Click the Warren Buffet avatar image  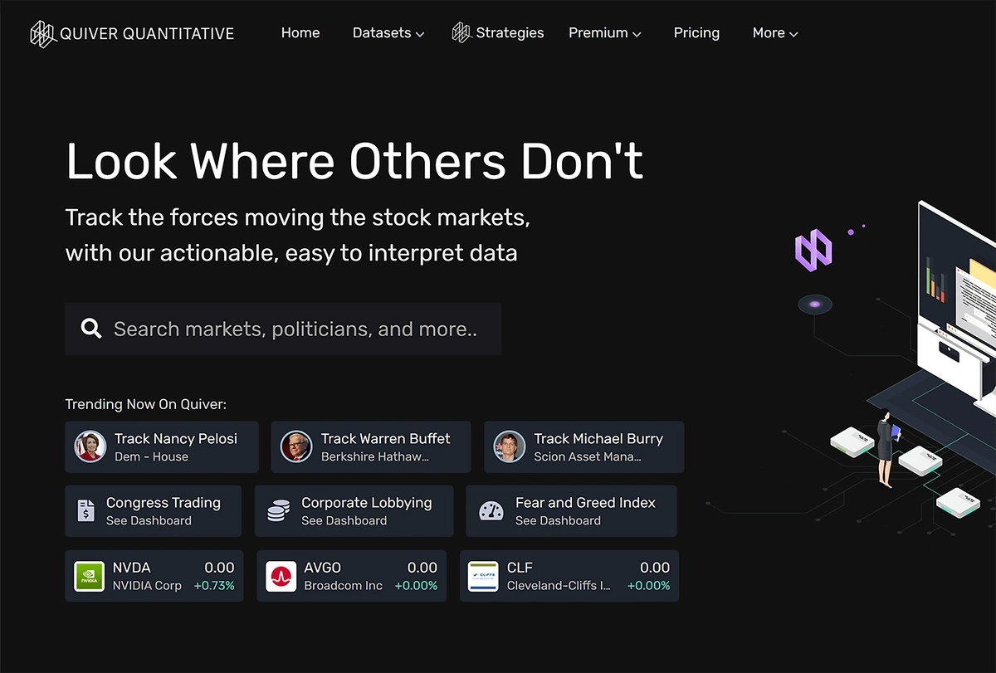point(295,446)
